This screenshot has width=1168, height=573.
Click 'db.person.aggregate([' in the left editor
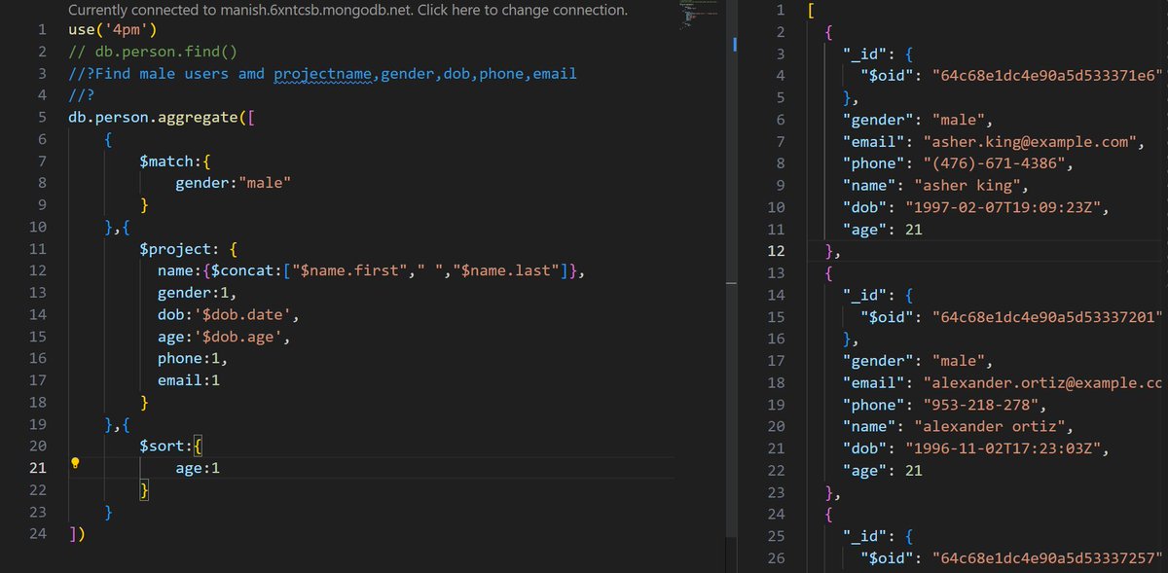[162, 118]
